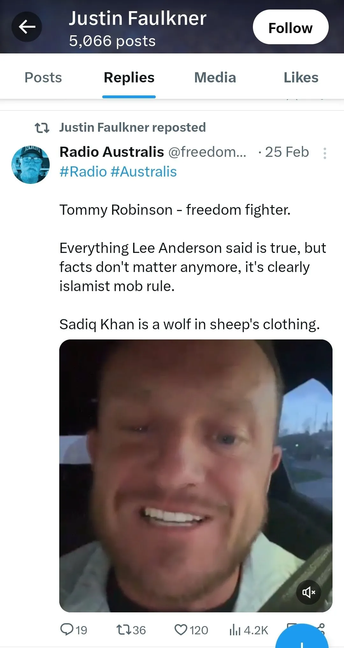Tap the back arrow icon
This screenshot has height=648, width=344.
pos(27,27)
